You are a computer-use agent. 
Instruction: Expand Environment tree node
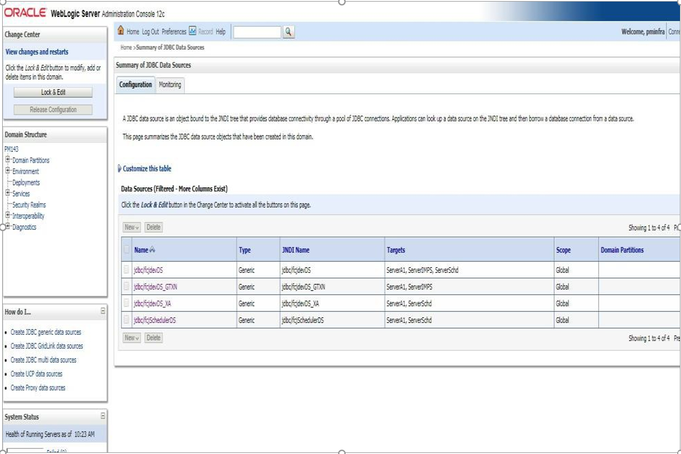coord(8,171)
